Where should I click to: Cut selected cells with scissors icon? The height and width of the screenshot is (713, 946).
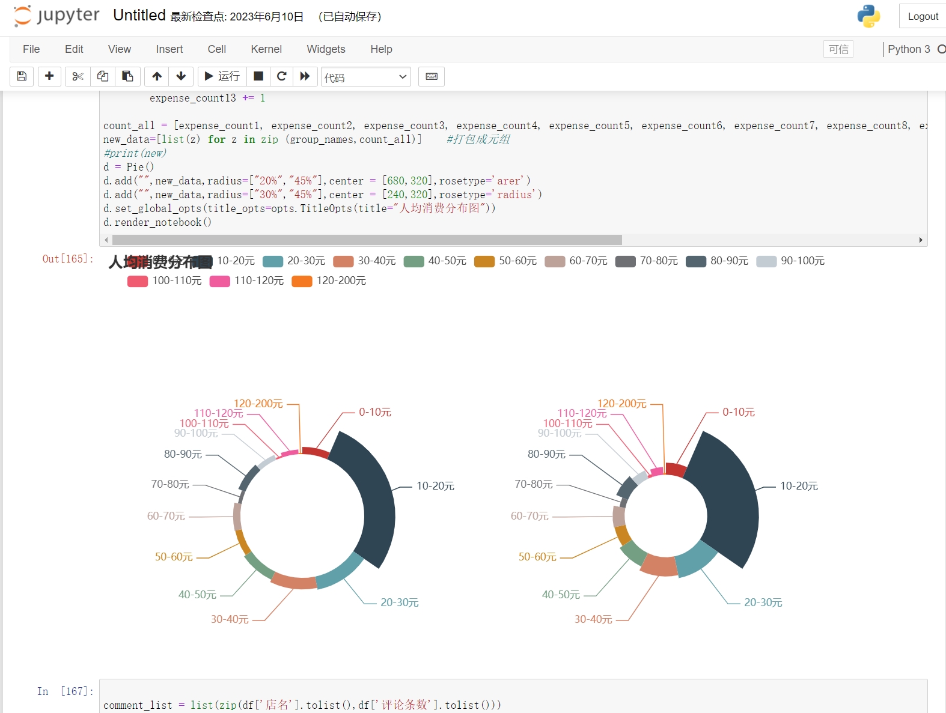(x=78, y=76)
